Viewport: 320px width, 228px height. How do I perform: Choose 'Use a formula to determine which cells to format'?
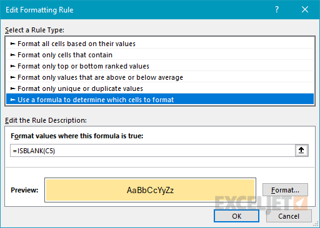[x=160, y=100]
